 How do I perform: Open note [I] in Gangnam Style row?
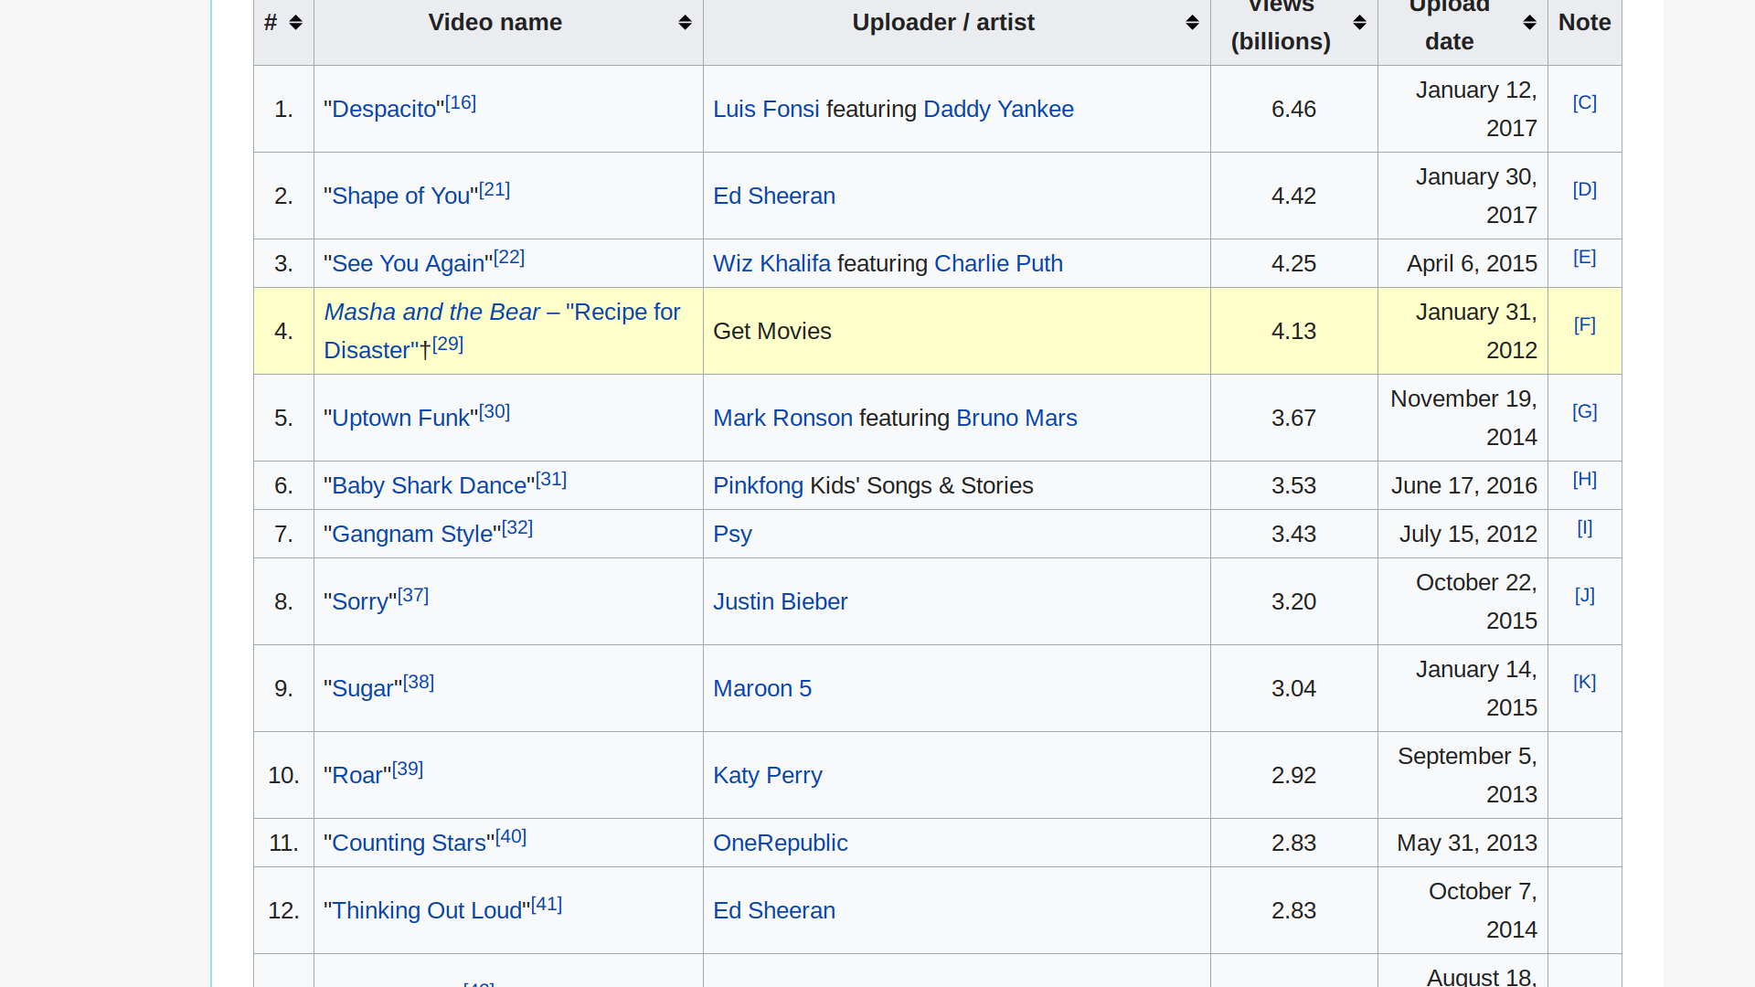tap(1585, 528)
